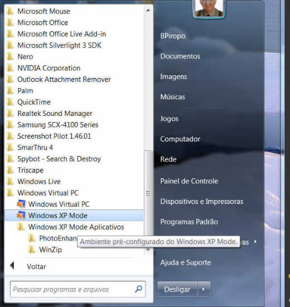290x307 pixels.
Task: Click the scroll up arrow of program list
Action: pyautogui.click(x=148, y=11)
